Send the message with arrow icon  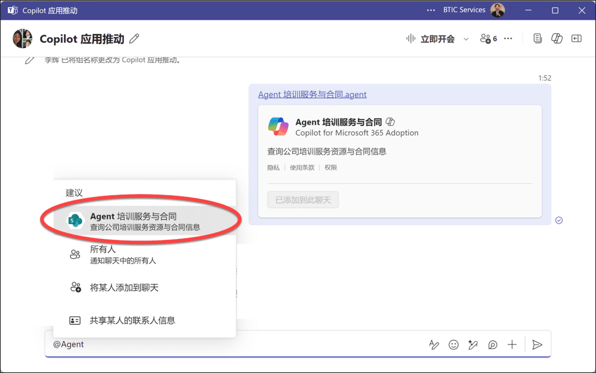(x=537, y=344)
